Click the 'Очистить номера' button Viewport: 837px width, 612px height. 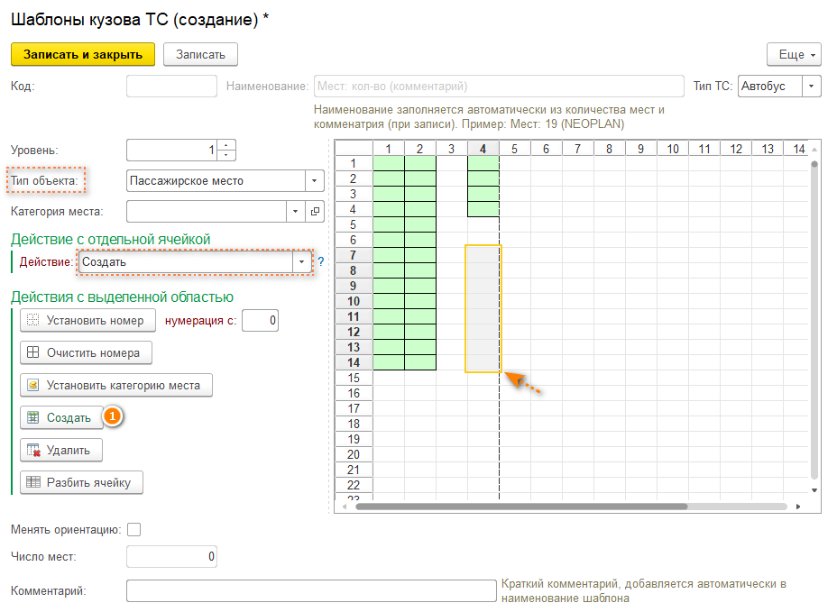pos(86,352)
